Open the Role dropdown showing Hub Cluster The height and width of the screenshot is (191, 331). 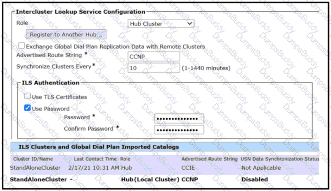tap(161, 24)
